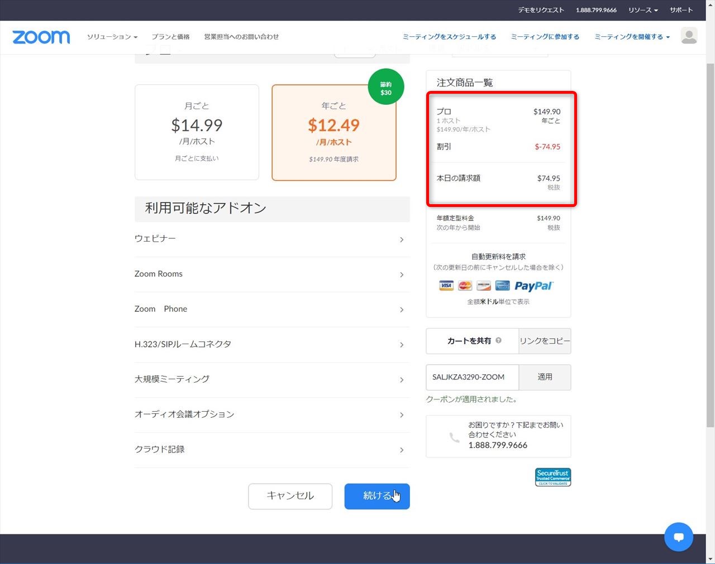Screen dimensions: 715x564
Task: Click the help icon next to カートを共有
Action: tap(498, 340)
